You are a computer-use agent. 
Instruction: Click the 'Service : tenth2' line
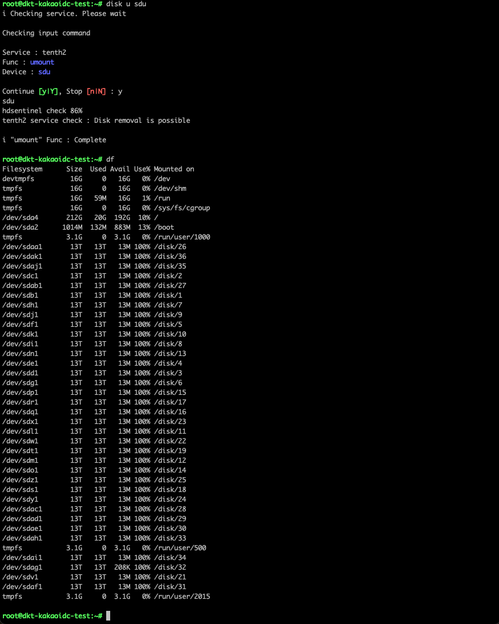click(34, 53)
